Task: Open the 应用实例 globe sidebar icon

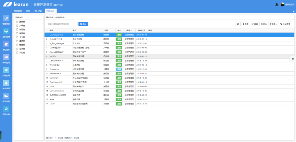Action: [6, 109]
